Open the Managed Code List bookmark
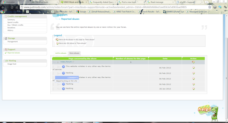The image size is (228, 123). [x=198, y=12]
